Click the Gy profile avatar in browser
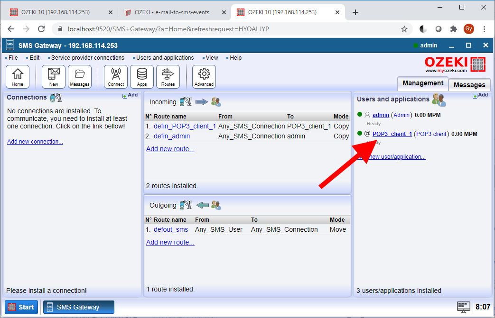 pyautogui.click(x=469, y=29)
